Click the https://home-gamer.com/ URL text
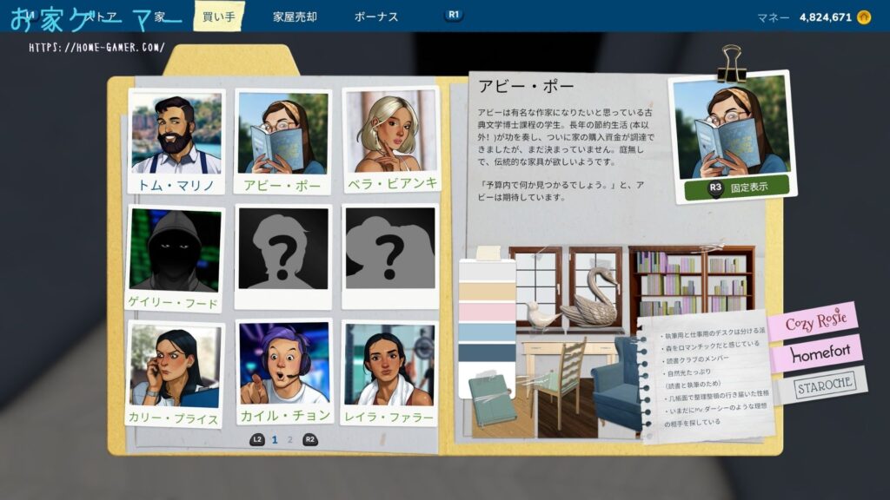The width and height of the screenshot is (890, 500). 97,48
